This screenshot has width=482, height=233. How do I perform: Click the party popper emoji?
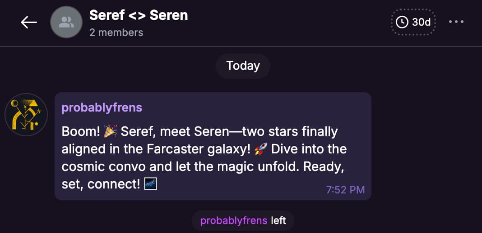[110, 131]
